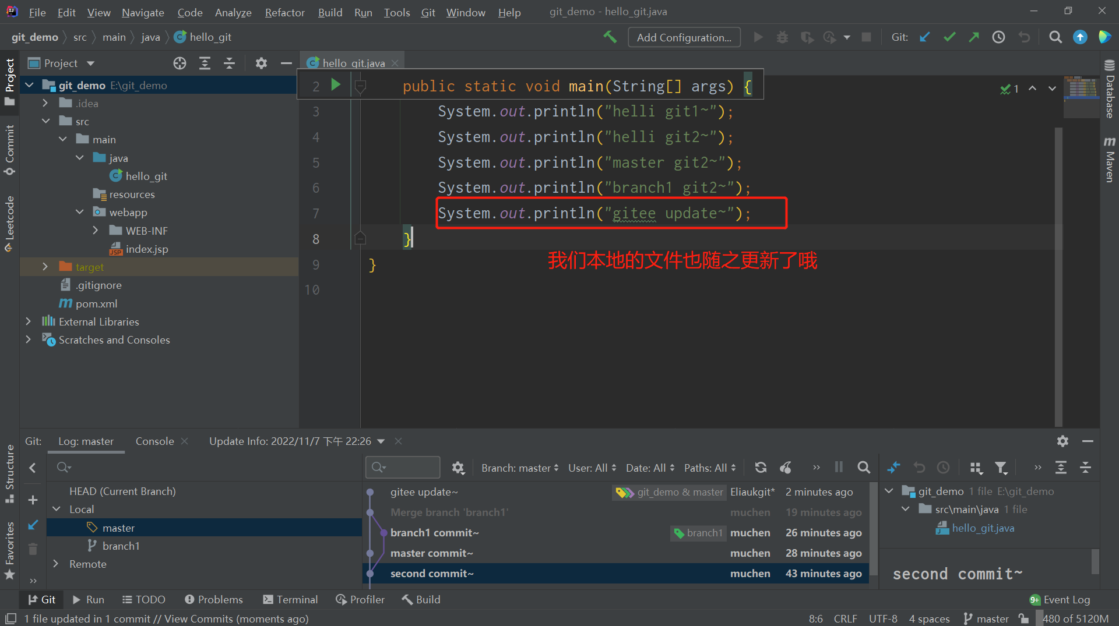Click the delete branch trash icon
Screen dimensions: 1119x626
(33, 549)
